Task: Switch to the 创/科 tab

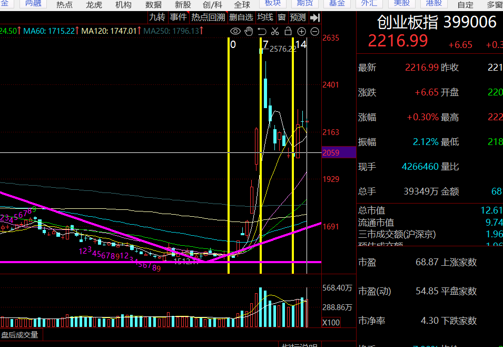Action: coord(212,5)
